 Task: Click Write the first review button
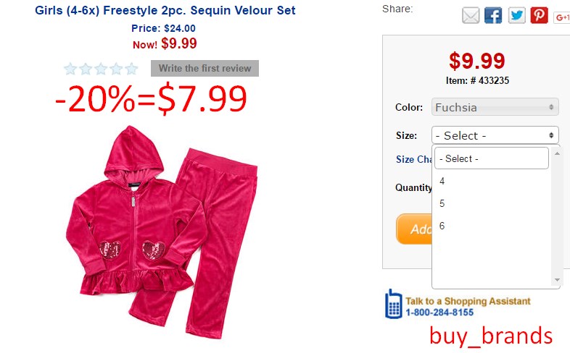(x=205, y=68)
